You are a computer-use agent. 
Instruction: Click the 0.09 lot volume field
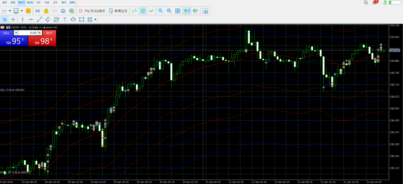pos(28,33)
